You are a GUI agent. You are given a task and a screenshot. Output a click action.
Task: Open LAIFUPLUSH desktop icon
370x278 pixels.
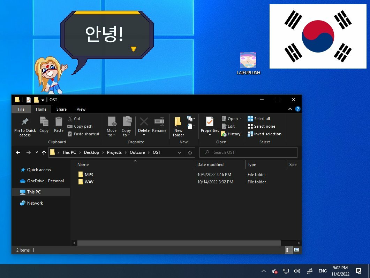click(248, 63)
